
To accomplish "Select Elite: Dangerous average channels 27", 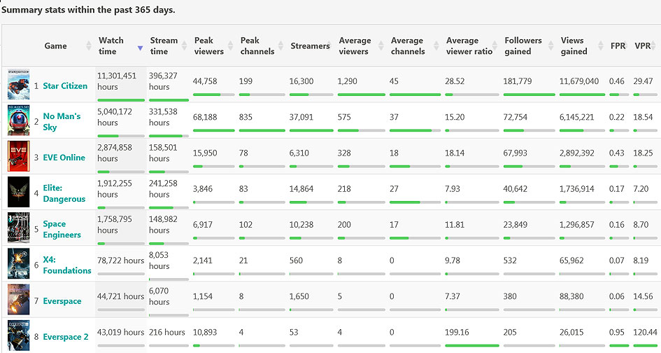I will coord(395,188).
